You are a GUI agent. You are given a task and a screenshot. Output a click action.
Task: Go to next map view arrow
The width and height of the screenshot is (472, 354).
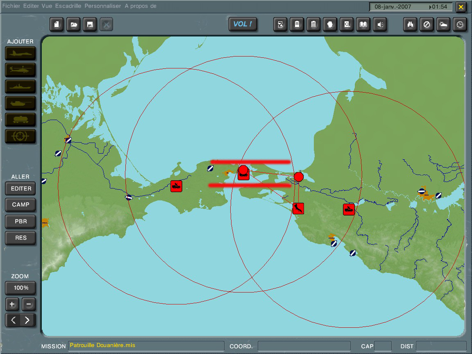[28, 320]
